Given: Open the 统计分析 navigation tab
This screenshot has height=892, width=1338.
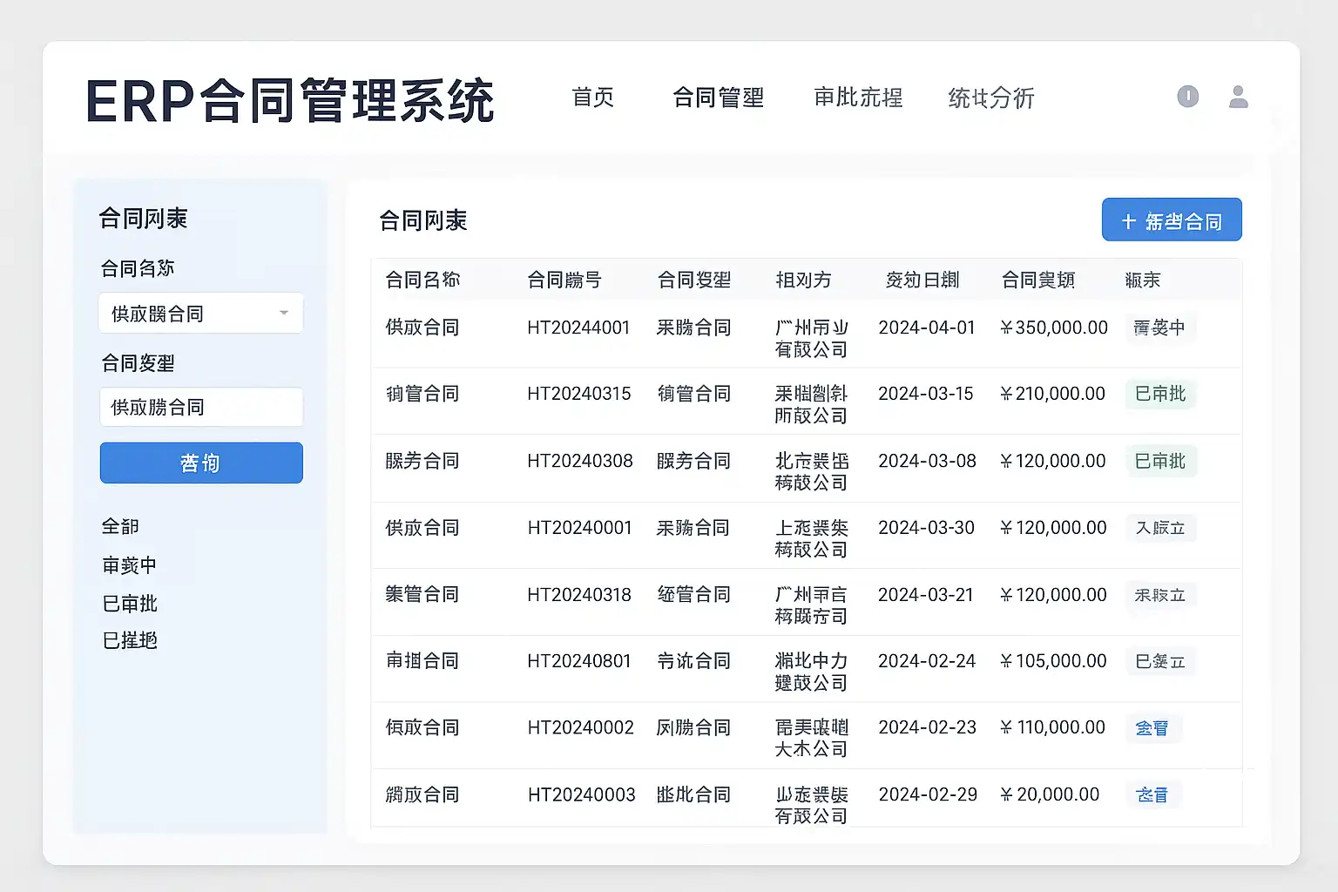Looking at the screenshot, I should point(990,98).
